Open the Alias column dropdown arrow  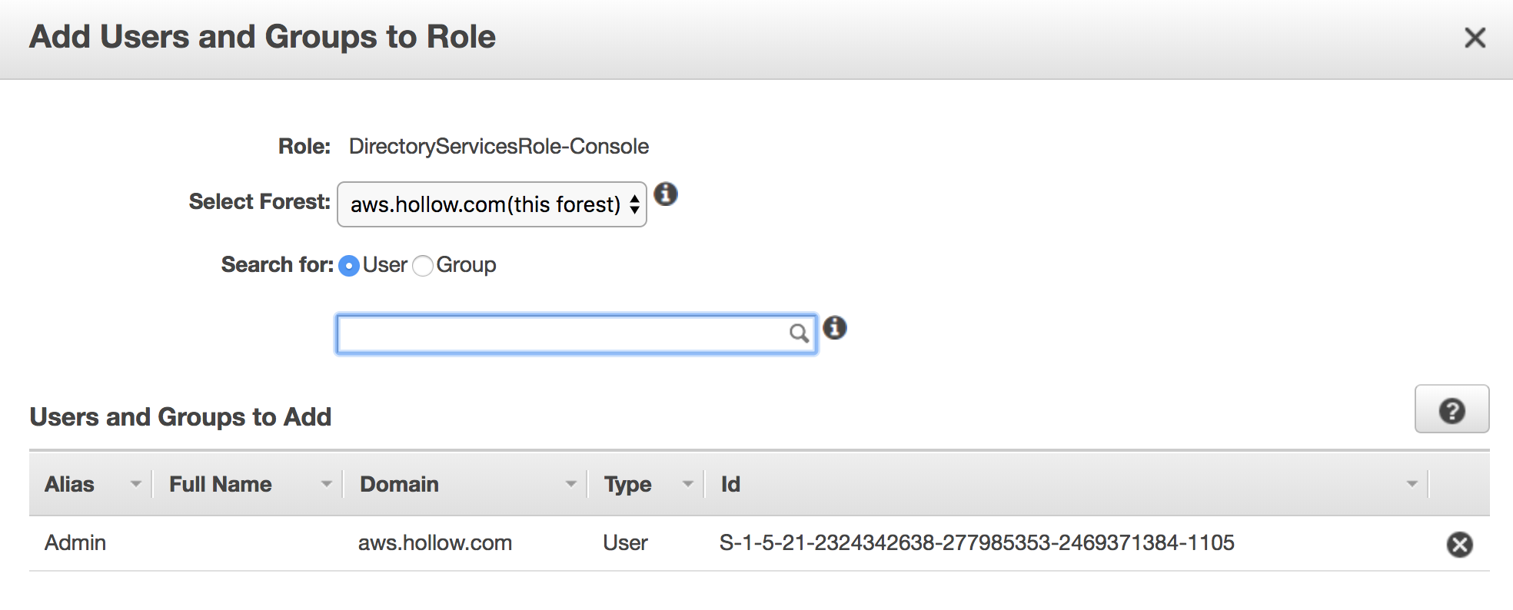coord(136,484)
